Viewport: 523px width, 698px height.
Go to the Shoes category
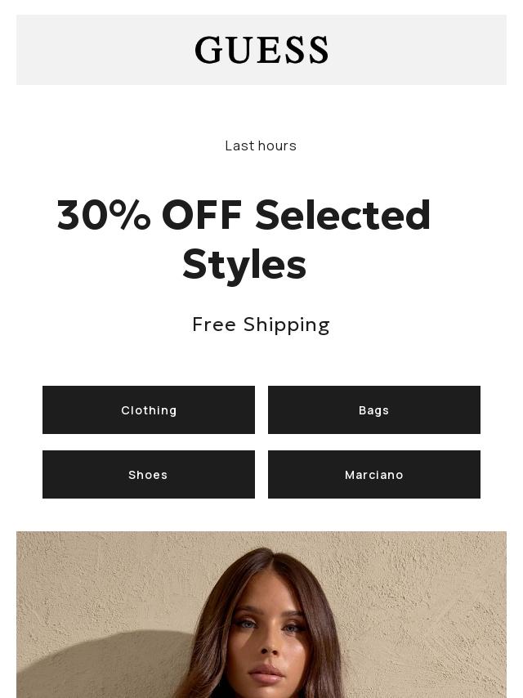coord(149,475)
